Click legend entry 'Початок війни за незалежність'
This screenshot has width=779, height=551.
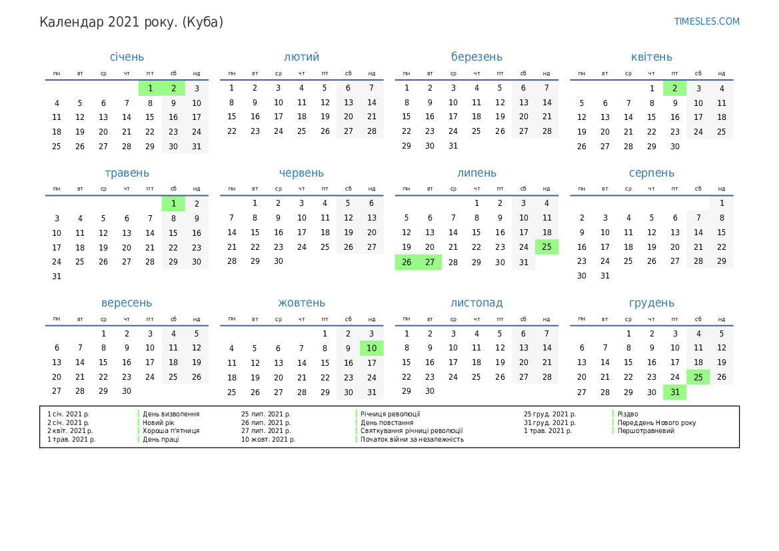click(x=412, y=439)
